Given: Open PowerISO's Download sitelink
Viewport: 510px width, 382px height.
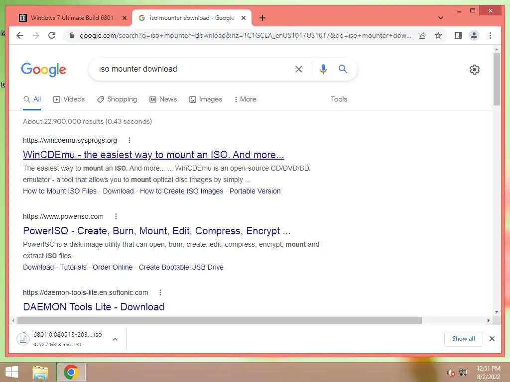Looking at the screenshot, I should click(x=38, y=267).
